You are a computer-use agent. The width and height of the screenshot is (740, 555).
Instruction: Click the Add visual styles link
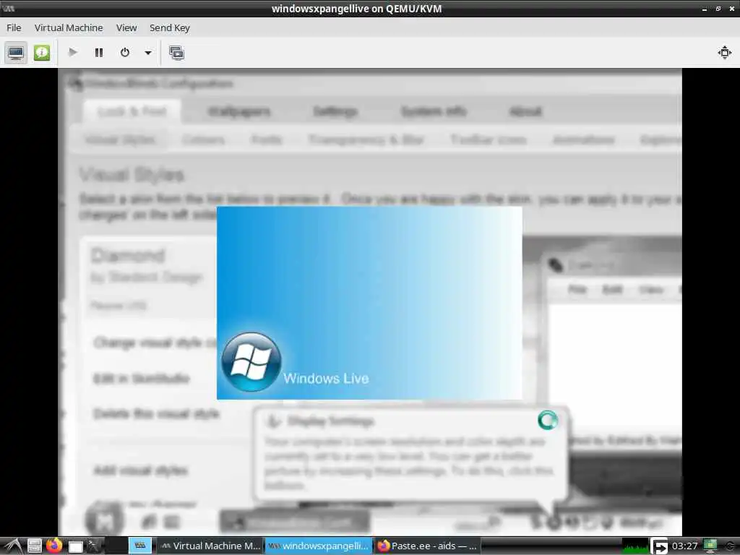[141, 470]
